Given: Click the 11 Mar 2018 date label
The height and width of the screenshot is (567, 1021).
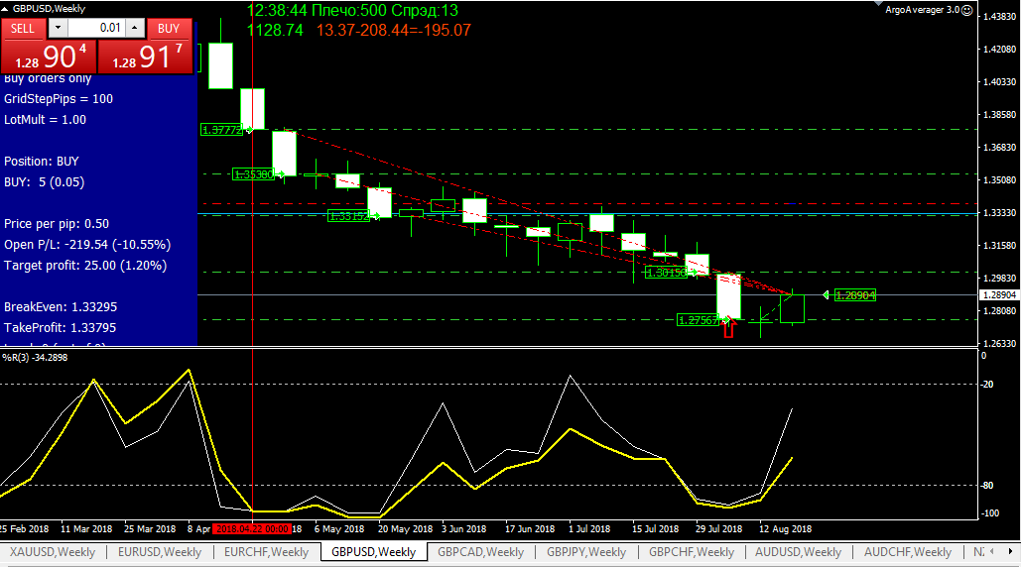Looking at the screenshot, I should [x=86, y=528].
